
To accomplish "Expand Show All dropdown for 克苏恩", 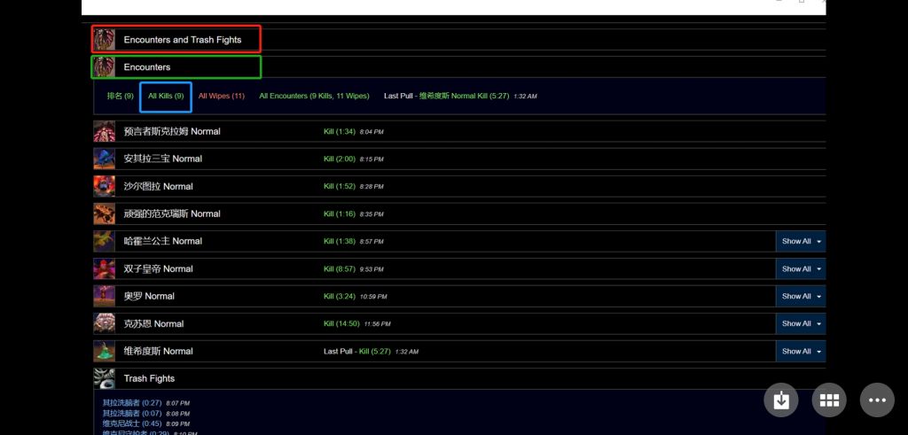I will (801, 323).
